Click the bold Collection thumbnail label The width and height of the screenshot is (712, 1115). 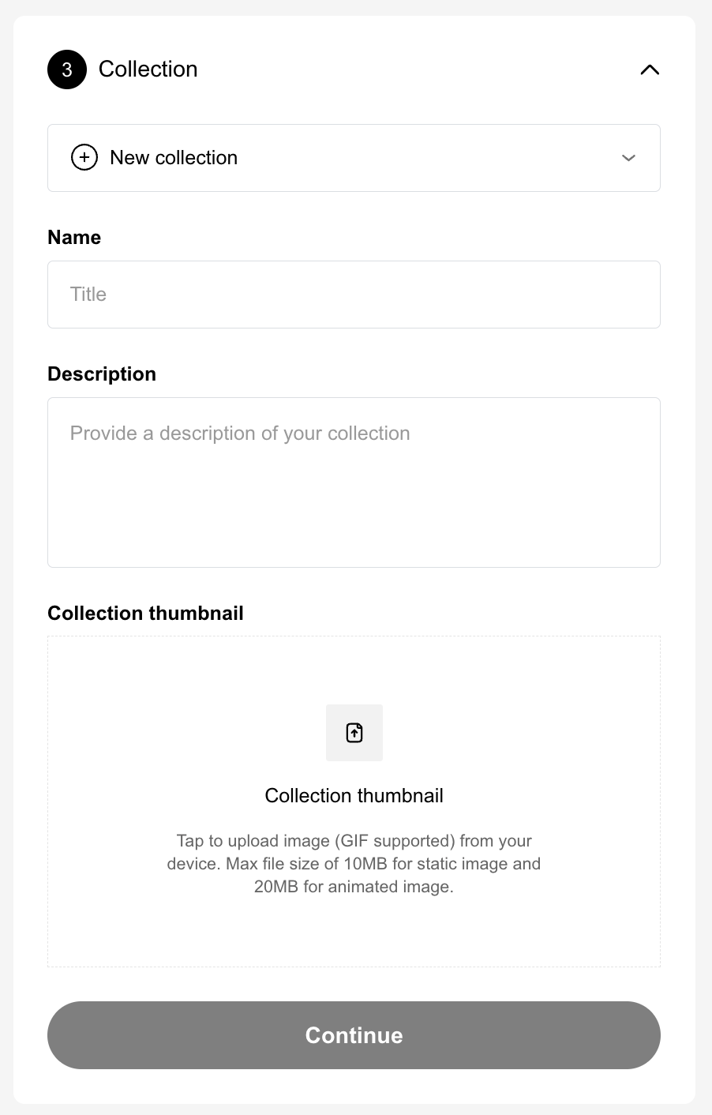click(145, 614)
